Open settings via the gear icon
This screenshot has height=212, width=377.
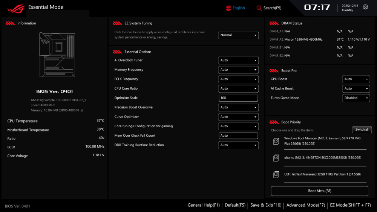(365, 7)
